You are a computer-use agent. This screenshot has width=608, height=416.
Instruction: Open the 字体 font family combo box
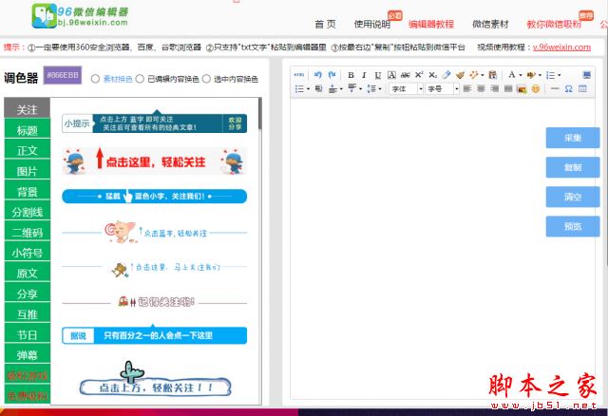(407, 88)
